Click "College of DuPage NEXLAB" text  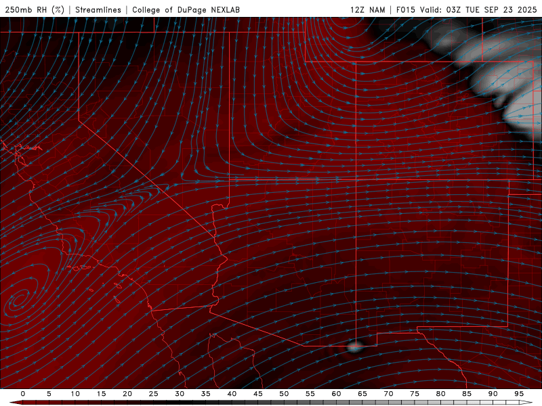(x=186, y=9)
